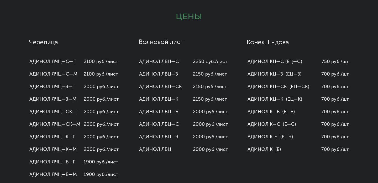Image resolution: width=378 pixels, height=183 pixels.
Task: Select the 2250 руб./лист price
Action: tap(210, 62)
